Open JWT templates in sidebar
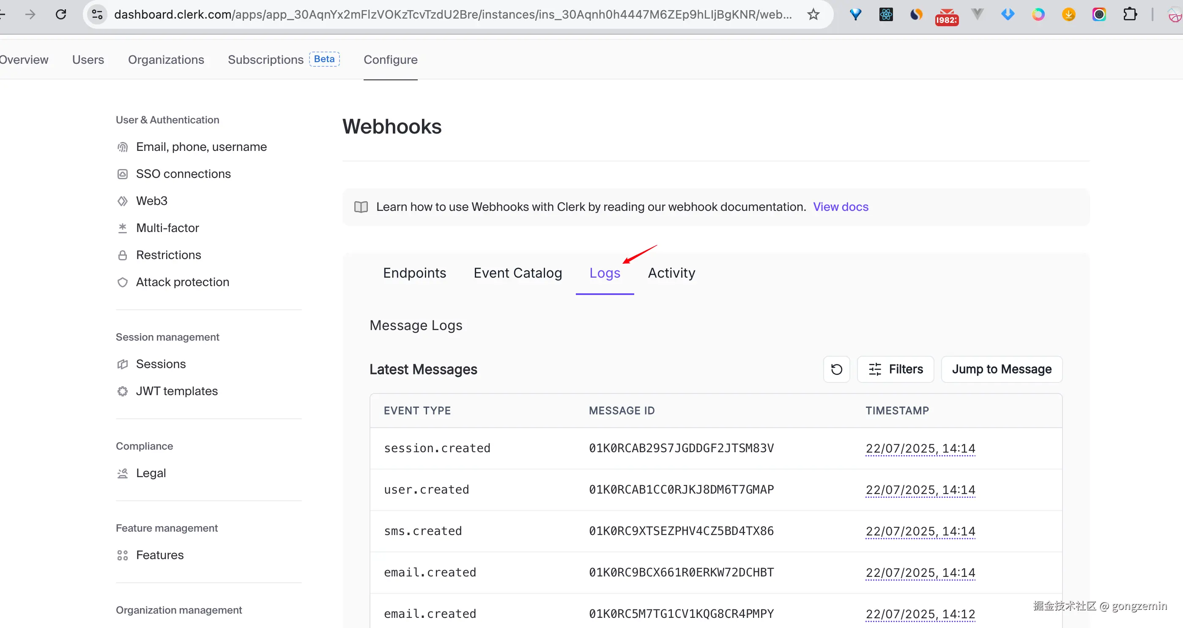 pos(177,391)
